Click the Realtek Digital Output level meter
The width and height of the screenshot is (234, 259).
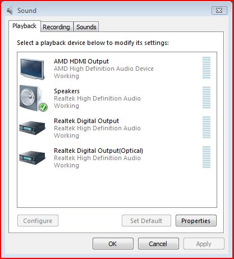tap(207, 127)
